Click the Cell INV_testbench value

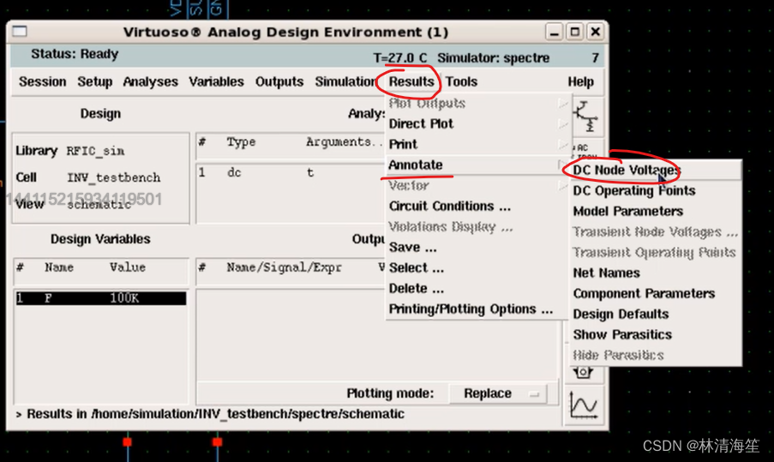tap(114, 177)
